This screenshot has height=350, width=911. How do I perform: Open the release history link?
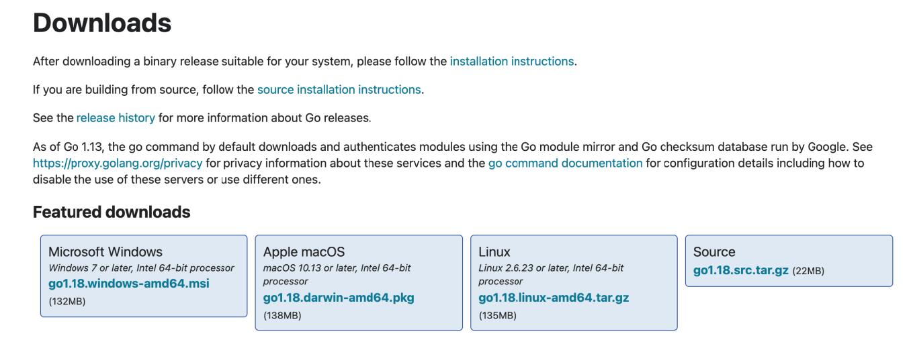click(116, 117)
